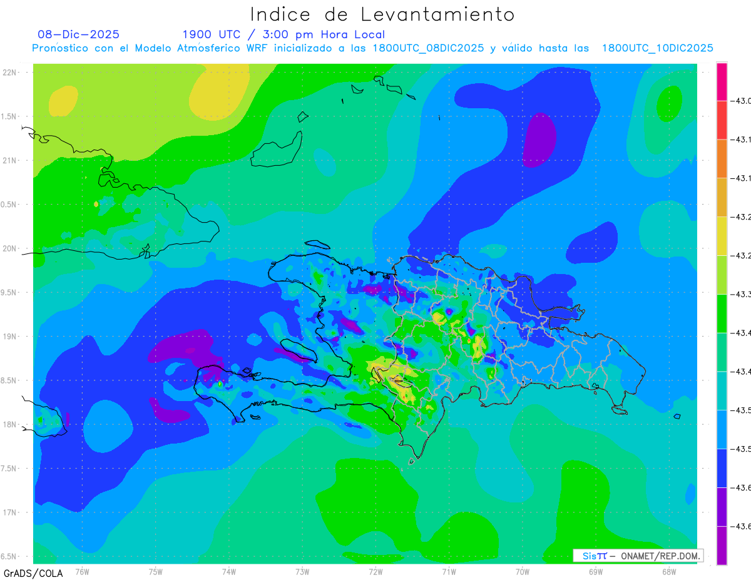The width and height of the screenshot is (751, 580).
Task: Click the "73W" longitude label
Action: point(302,571)
